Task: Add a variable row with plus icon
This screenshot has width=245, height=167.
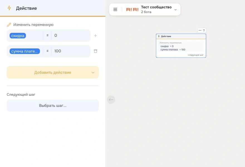Action: (x=95, y=36)
